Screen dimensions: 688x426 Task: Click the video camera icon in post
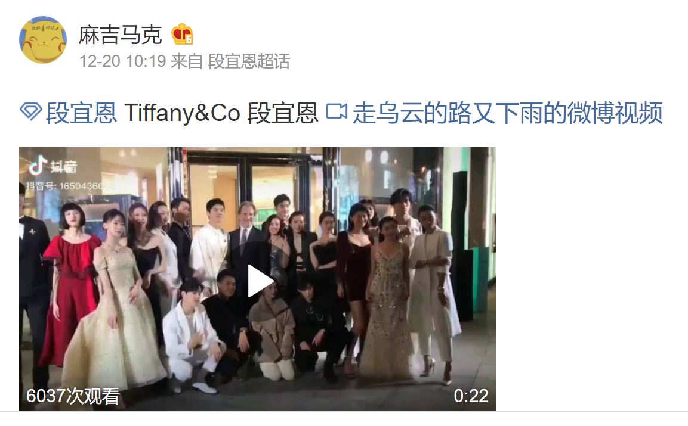click(x=337, y=111)
